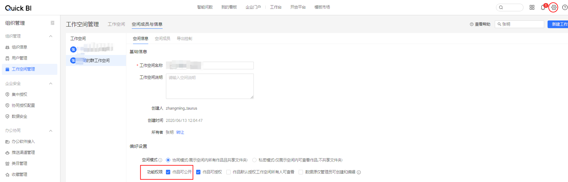Enable 作品默认授权工作空间所有人可查看 checkbox
Screen dimensions: 568x182
pos(228,172)
